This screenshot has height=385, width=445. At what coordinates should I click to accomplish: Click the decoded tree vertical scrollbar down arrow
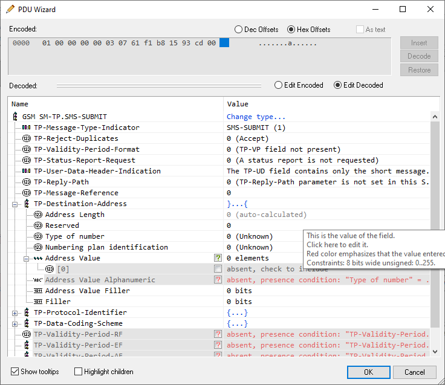click(x=435, y=351)
